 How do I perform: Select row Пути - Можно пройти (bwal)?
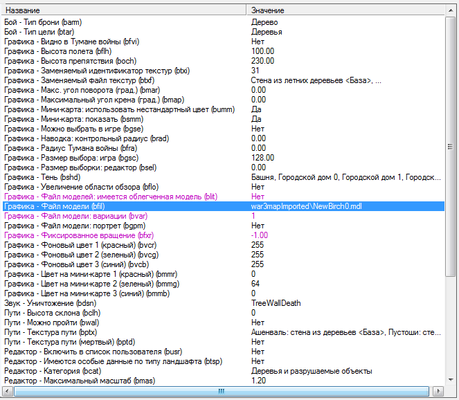[224, 322]
